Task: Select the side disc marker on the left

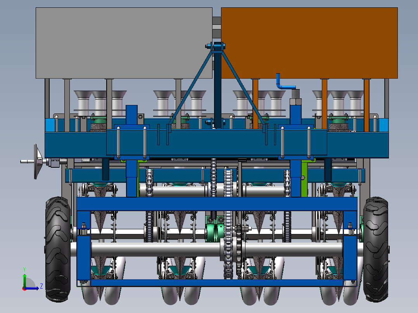Action: coord(38,162)
